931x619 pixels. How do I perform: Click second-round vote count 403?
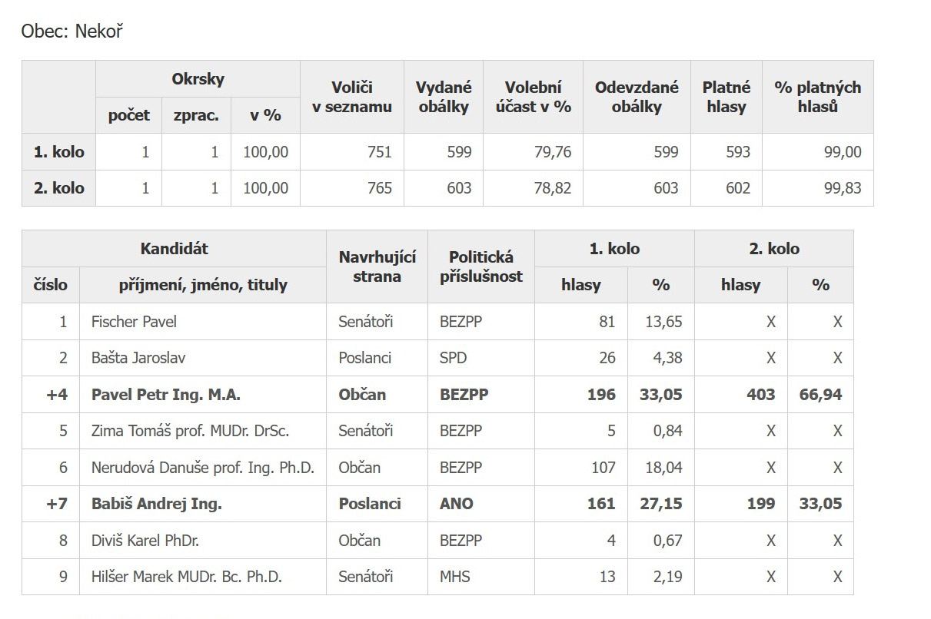pos(760,395)
